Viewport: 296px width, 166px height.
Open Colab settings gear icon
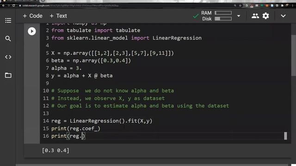[265, 16]
